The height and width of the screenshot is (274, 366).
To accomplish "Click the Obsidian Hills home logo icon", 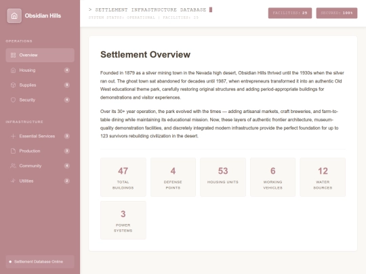I will pyautogui.click(x=14, y=16).
